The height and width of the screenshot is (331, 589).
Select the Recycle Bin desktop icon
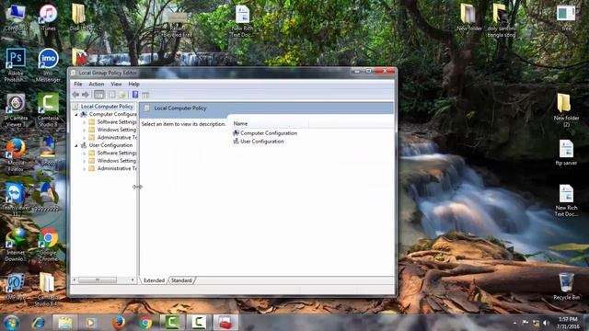[x=566, y=286]
